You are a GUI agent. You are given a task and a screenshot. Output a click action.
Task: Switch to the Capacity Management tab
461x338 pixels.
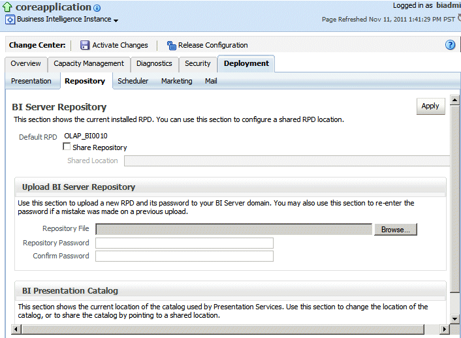point(89,64)
